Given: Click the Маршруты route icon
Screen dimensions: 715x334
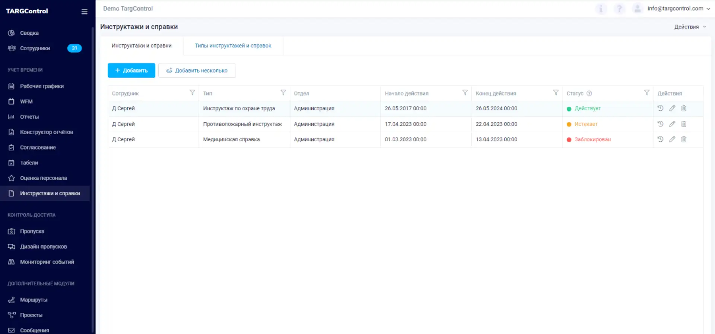Looking at the screenshot, I should tap(12, 300).
